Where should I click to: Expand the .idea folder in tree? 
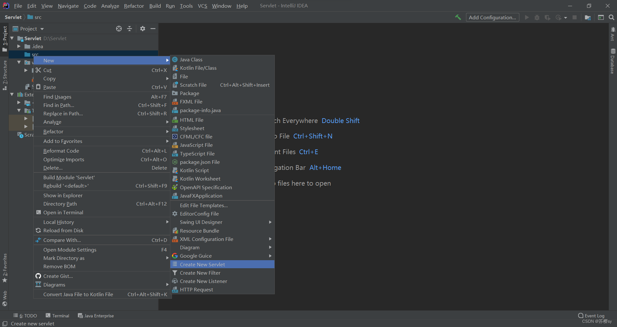click(19, 46)
